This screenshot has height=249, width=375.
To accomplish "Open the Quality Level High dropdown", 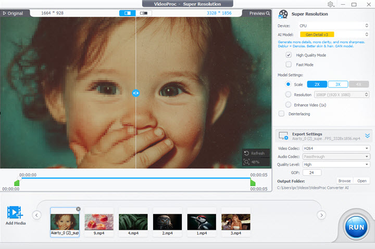I will (x=336, y=164).
